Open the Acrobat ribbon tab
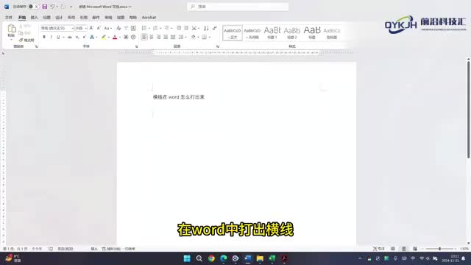The width and height of the screenshot is (471, 265). 149,18
